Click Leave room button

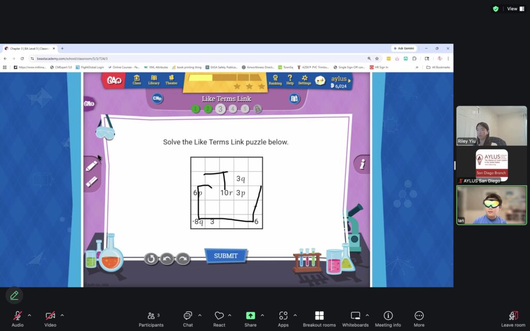point(513,319)
